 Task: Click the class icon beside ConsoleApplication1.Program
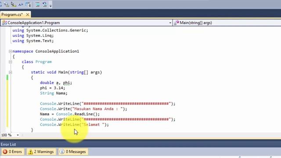(4, 23)
